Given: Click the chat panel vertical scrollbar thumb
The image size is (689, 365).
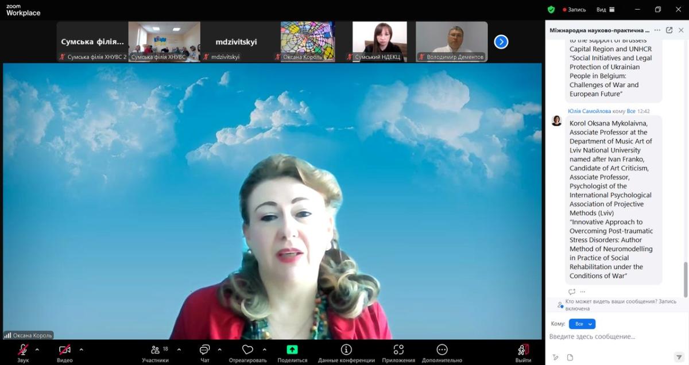Looking at the screenshot, I should point(686,279).
